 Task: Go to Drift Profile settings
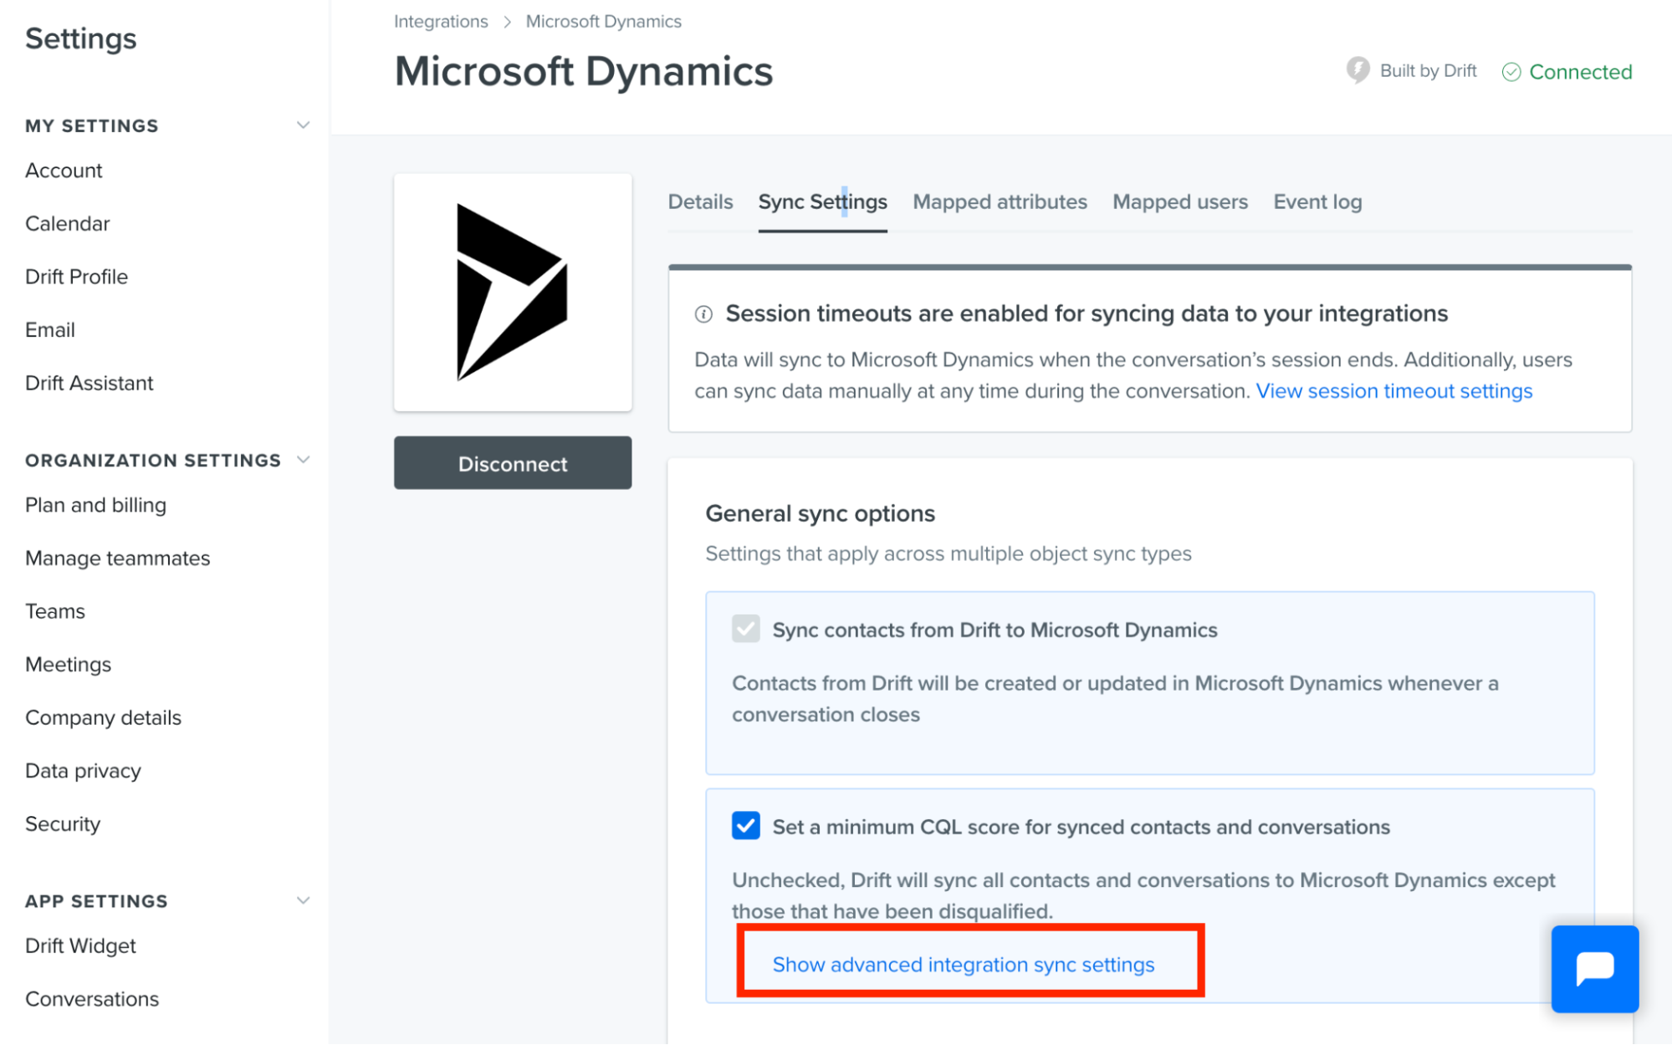pos(76,277)
